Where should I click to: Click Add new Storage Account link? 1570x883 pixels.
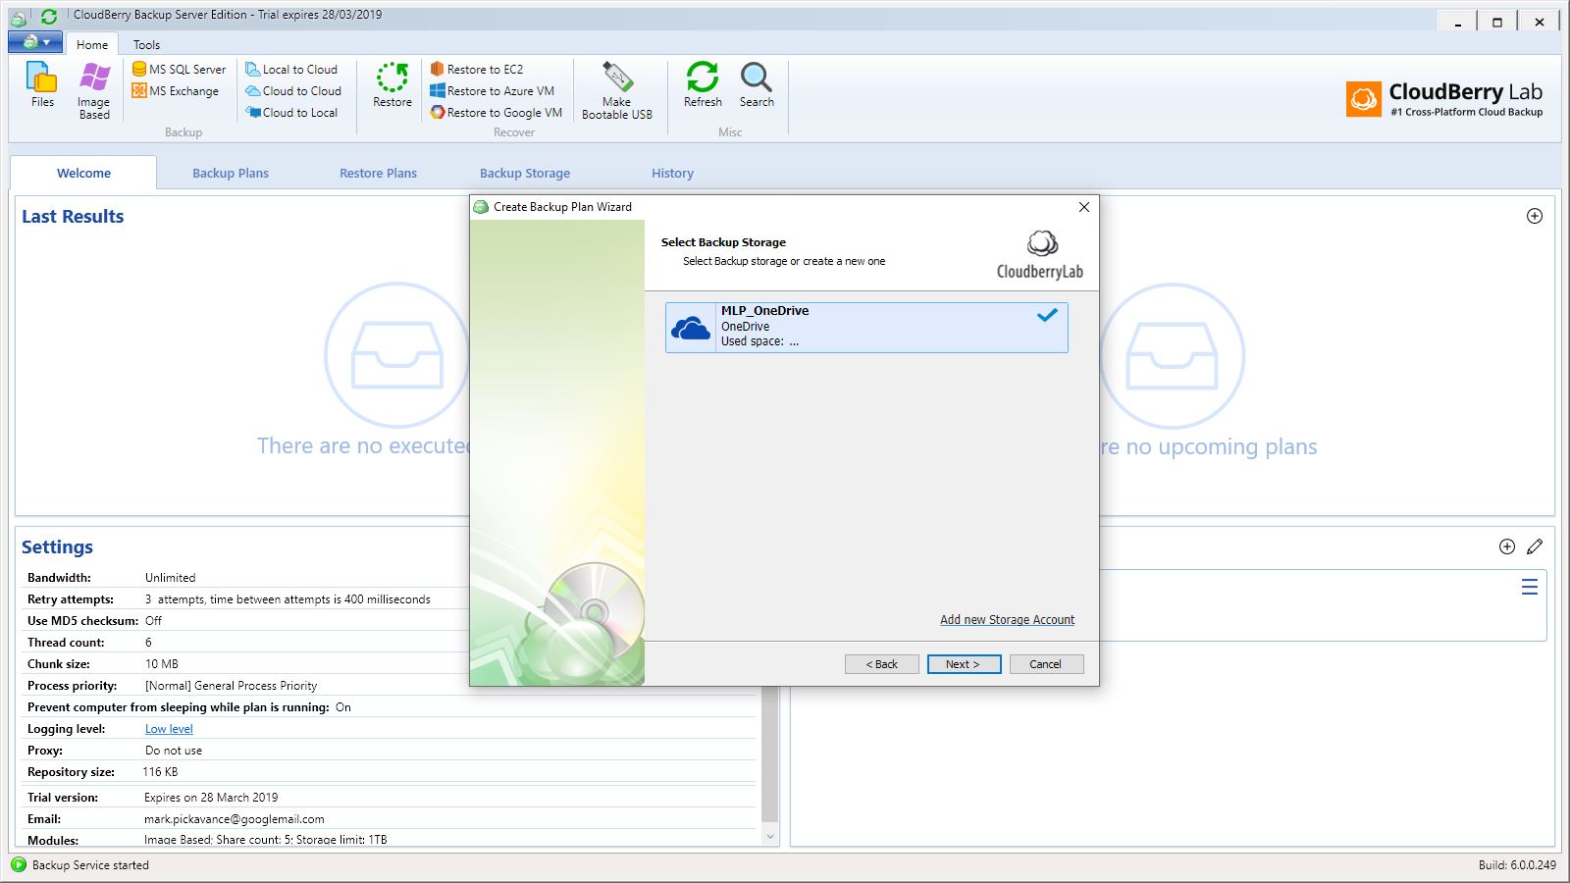click(x=1007, y=620)
